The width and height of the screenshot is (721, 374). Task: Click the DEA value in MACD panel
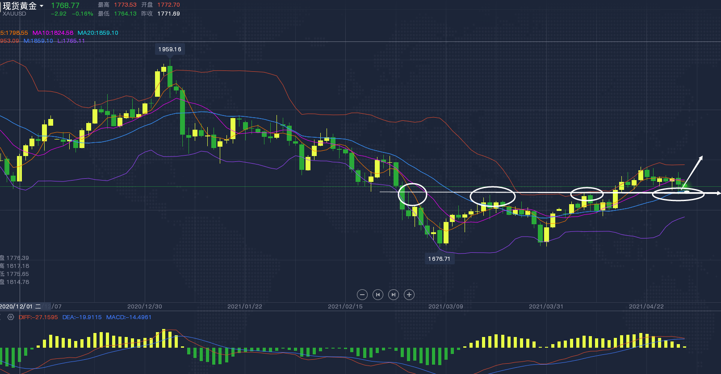click(x=82, y=317)
